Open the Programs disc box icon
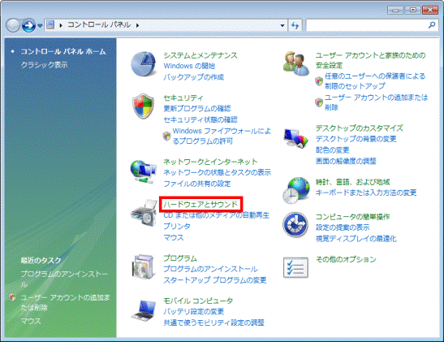Screen dimensions: 444x342 click(x=144, y=266)
